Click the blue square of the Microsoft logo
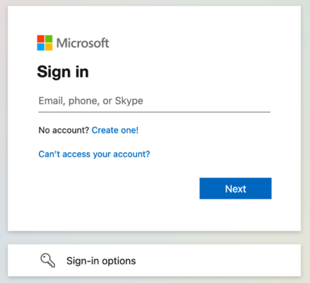 [x=41, y=47]
